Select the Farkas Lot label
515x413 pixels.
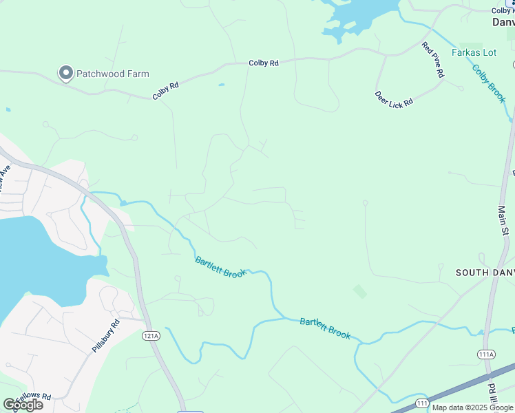pyautogui.click(x=474, y=52)
